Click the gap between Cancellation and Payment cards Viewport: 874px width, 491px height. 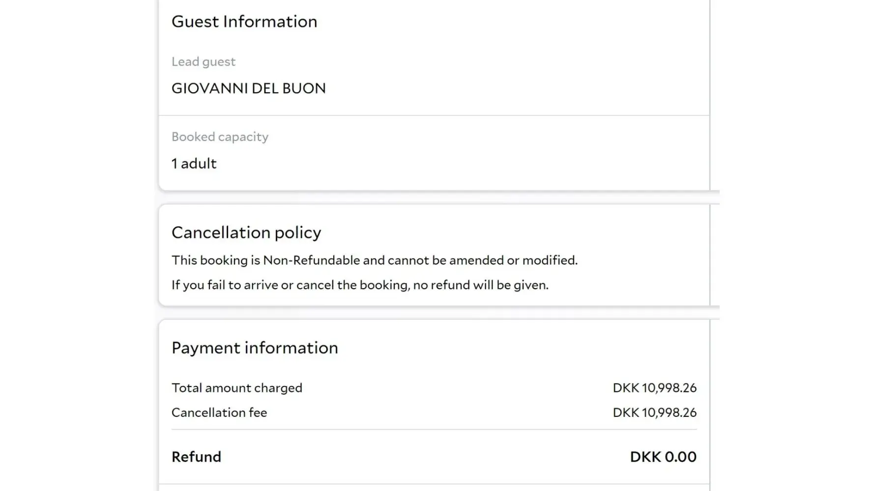click(434, 313)
